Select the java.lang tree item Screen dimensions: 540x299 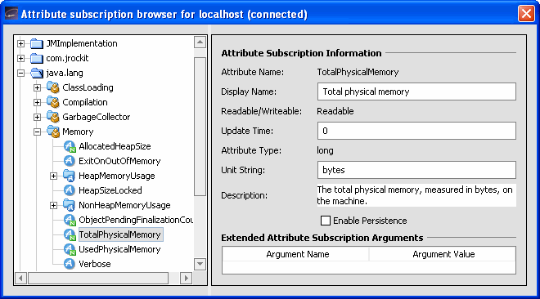coord(65,73)
